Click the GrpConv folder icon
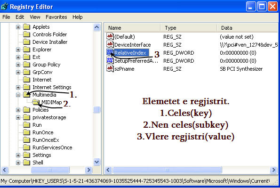Screen dimensions: 280x188 pos(27,72)
